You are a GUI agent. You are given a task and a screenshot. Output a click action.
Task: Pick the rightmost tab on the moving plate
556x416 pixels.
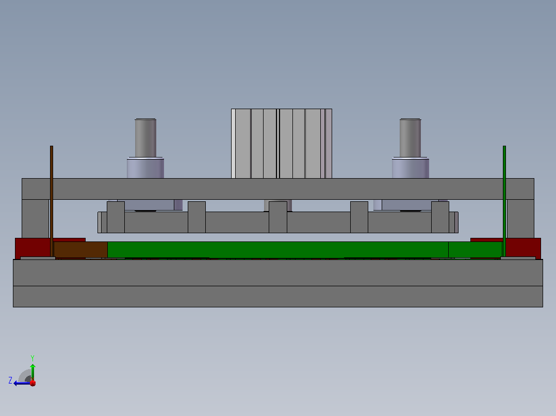point(440,217)
